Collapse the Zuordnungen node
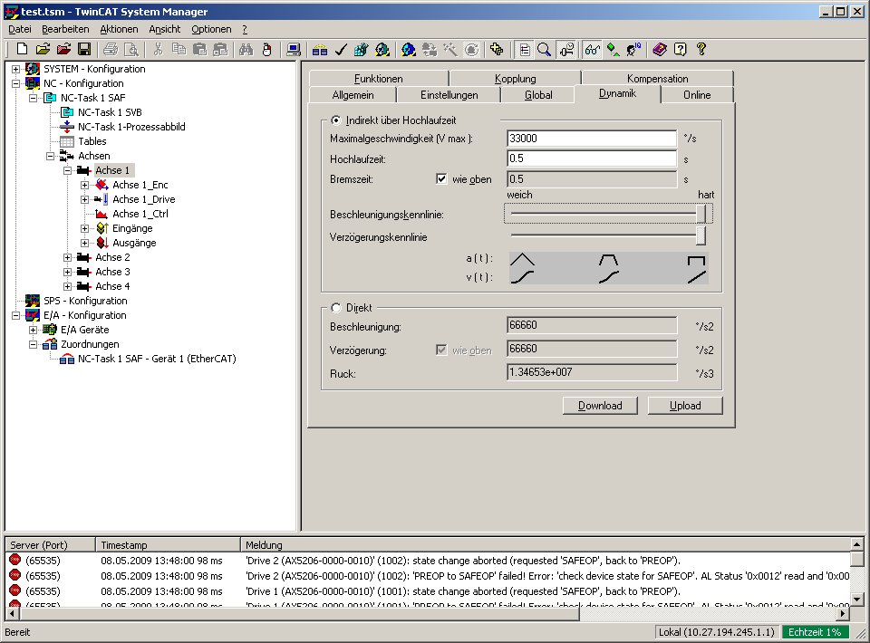The height and width of the screenshot is (643, 870). tap(34, 344)
